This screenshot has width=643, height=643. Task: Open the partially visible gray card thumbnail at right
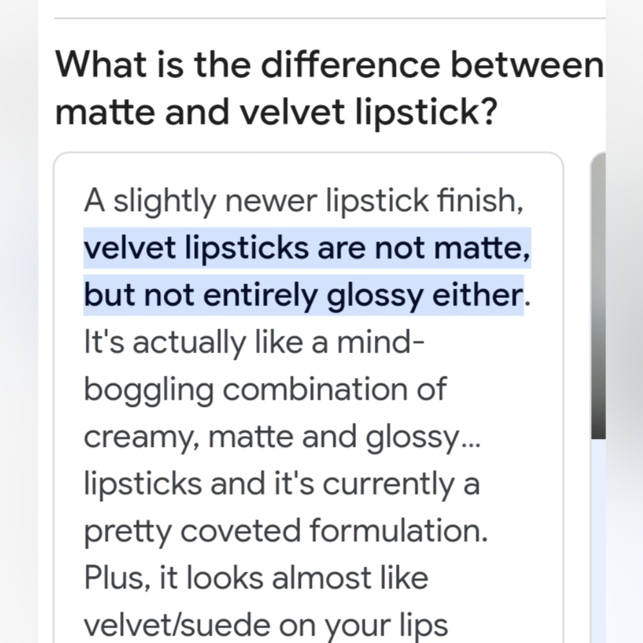[598, 296]
